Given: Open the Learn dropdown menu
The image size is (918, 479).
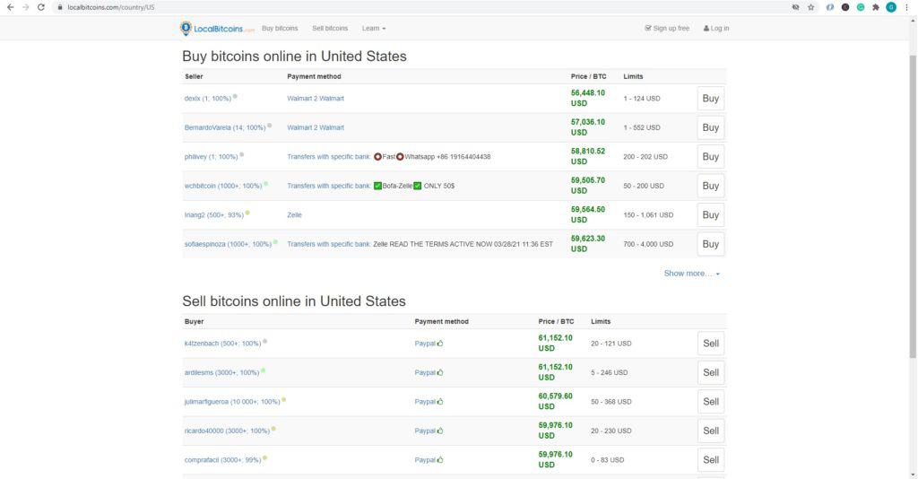Looking at the screenshot, I should [x=374, y=28].
